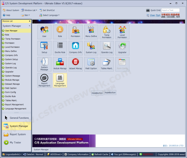Select the Language Management tile

60,80
